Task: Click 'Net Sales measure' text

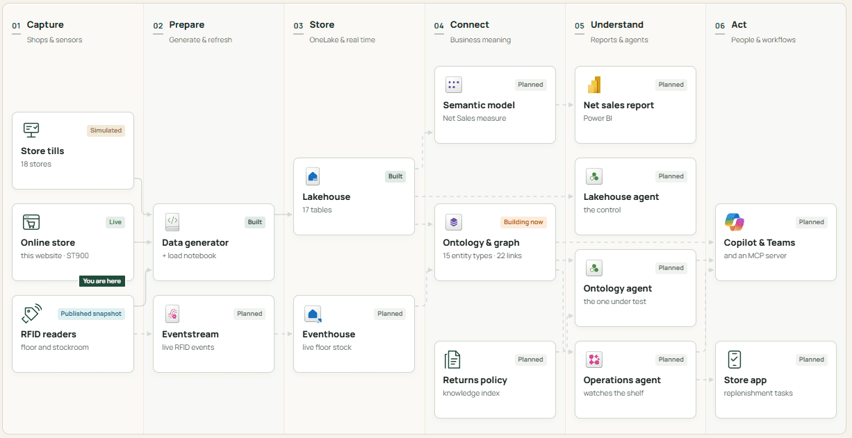Action: coord(475,119)
